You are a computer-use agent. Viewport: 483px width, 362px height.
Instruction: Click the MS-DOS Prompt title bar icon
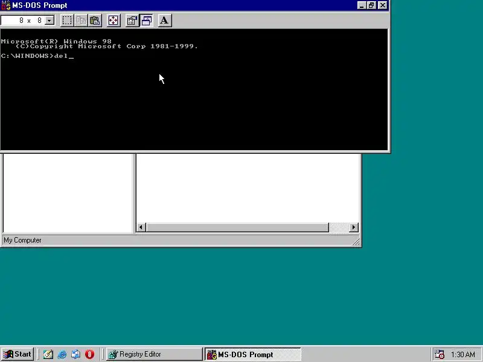coord(5,5)
